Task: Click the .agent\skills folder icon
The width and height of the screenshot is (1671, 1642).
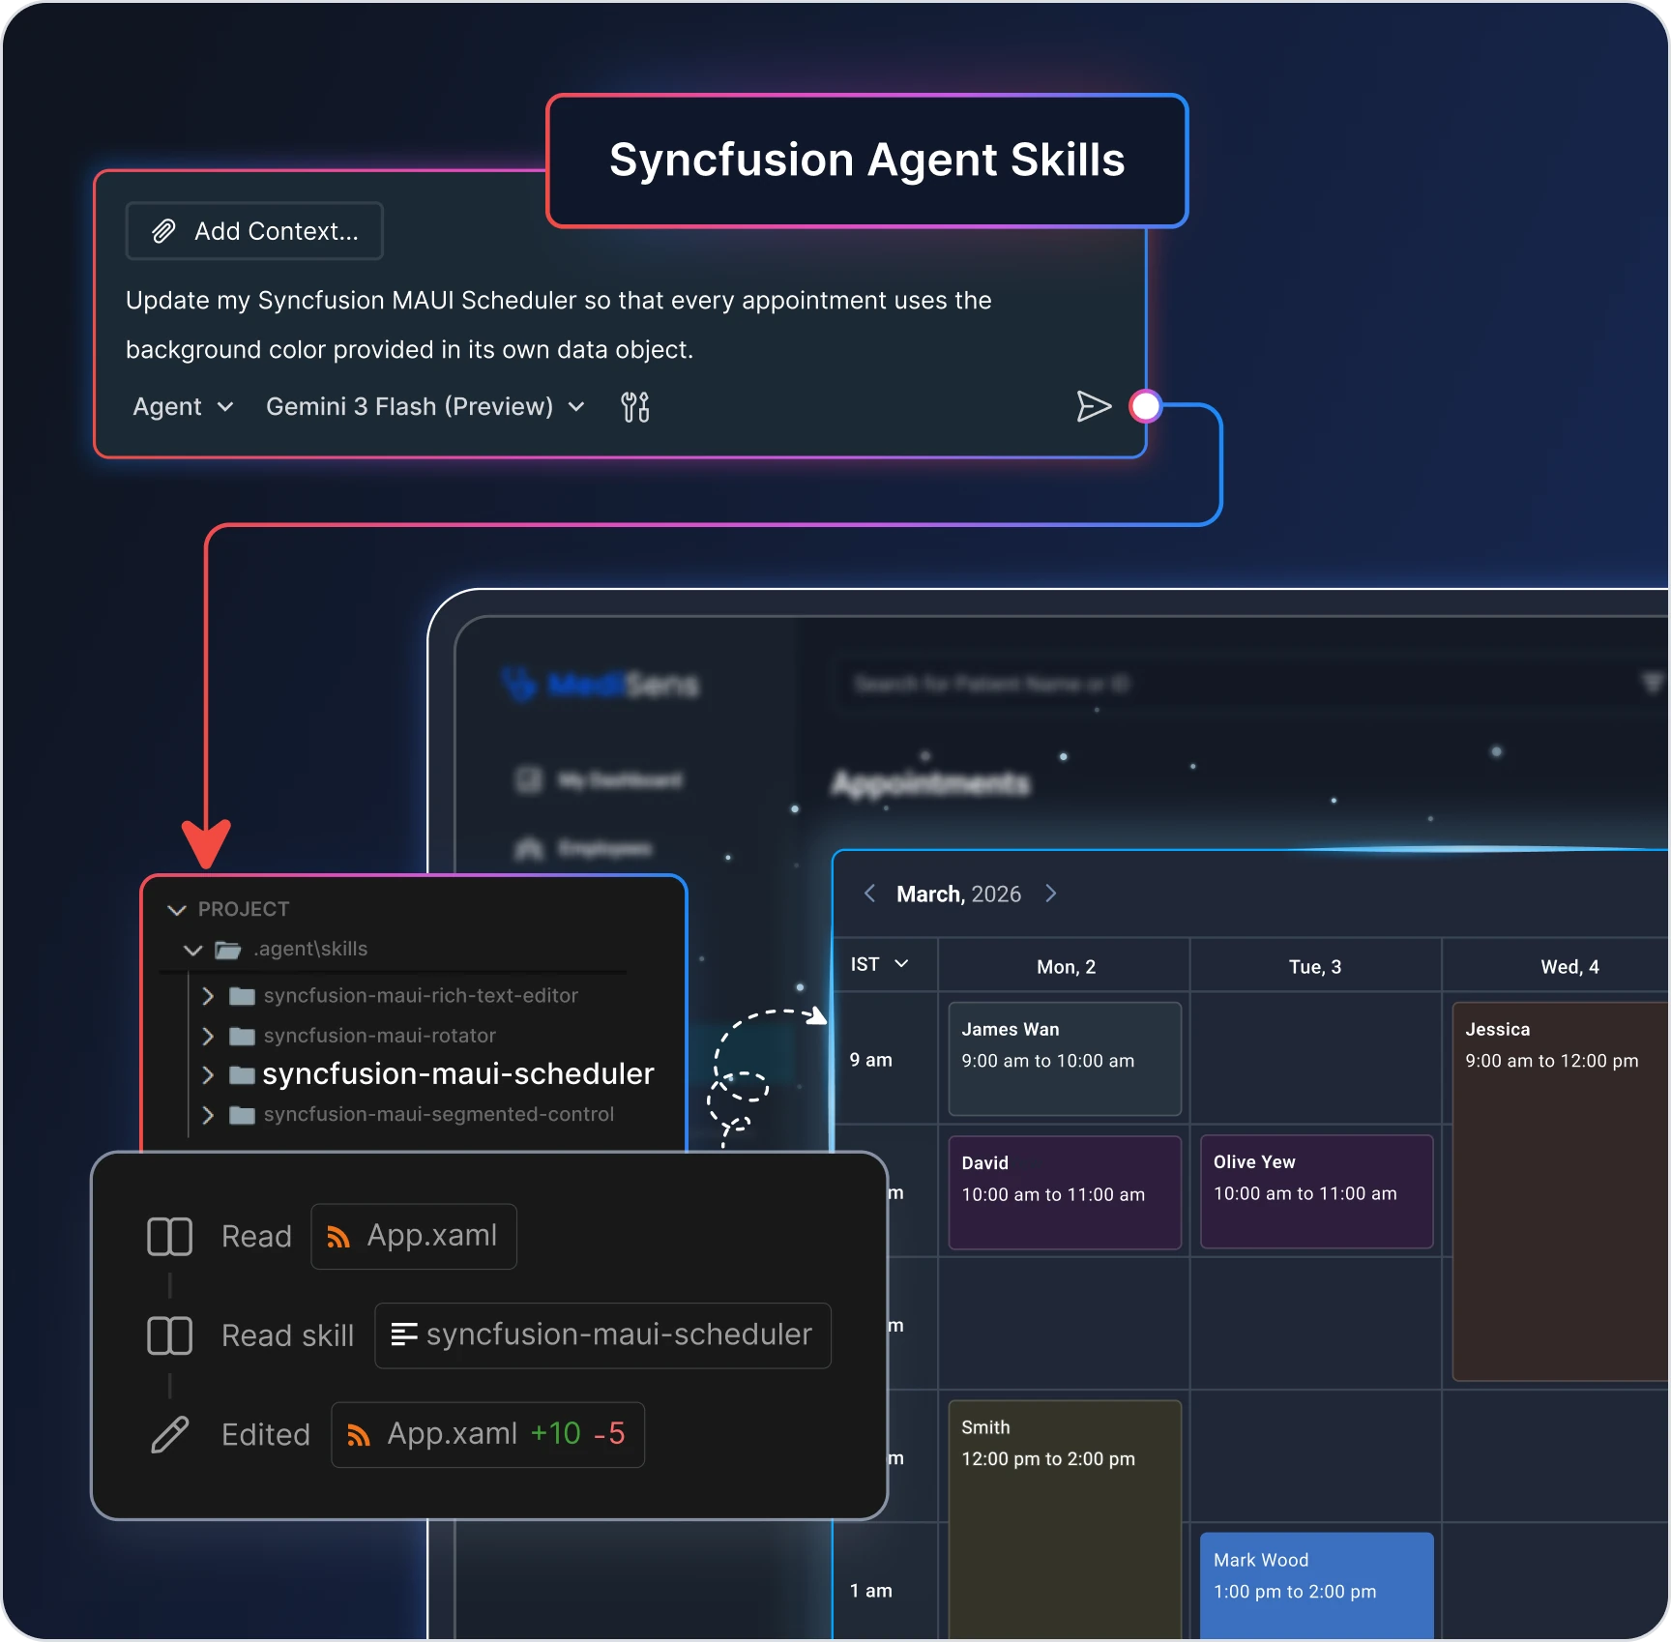Action: click(x=228, y=950)
